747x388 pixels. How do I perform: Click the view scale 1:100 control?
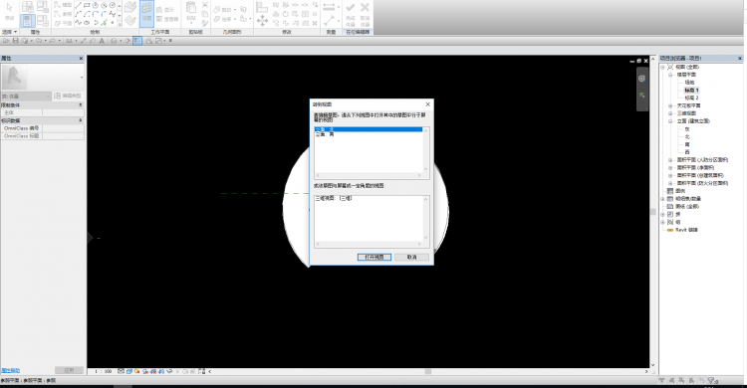pos(103,371)
